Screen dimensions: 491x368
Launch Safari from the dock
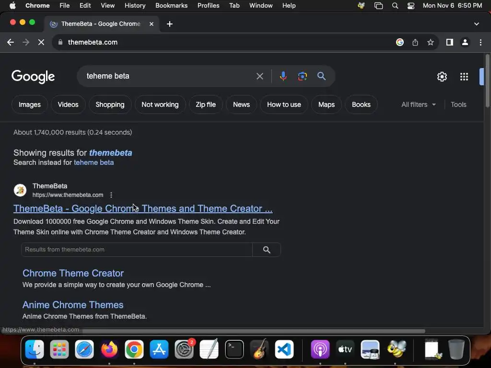coord(84,349)
